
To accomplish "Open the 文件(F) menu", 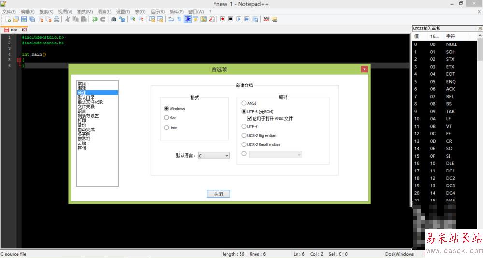I will tap(9, 12).
